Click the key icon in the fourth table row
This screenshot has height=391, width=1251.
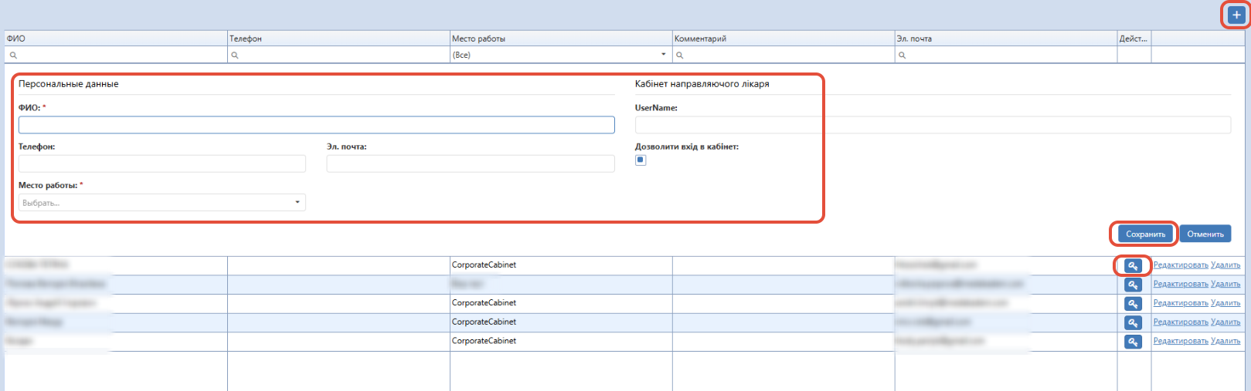coord(1133,322)
